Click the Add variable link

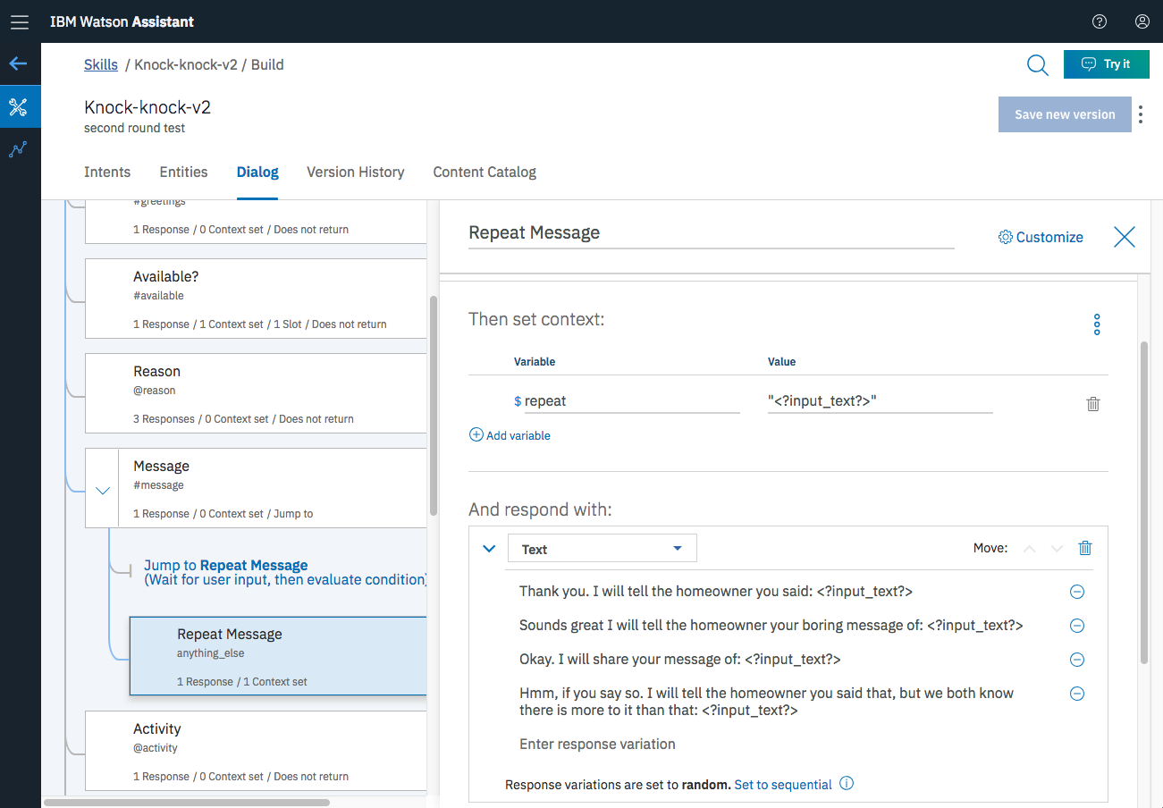pos(510,435)
